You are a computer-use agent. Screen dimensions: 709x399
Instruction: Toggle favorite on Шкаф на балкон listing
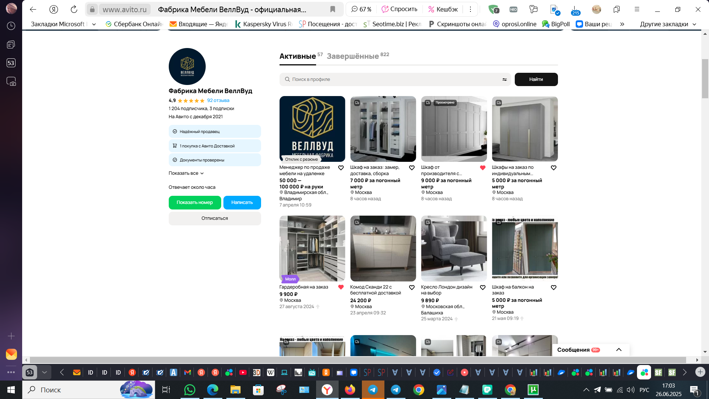click(554, 287)
